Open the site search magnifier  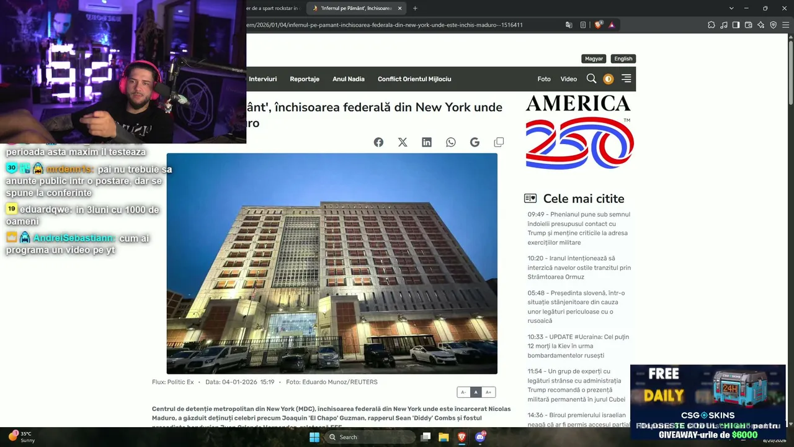tap(591, 79)
